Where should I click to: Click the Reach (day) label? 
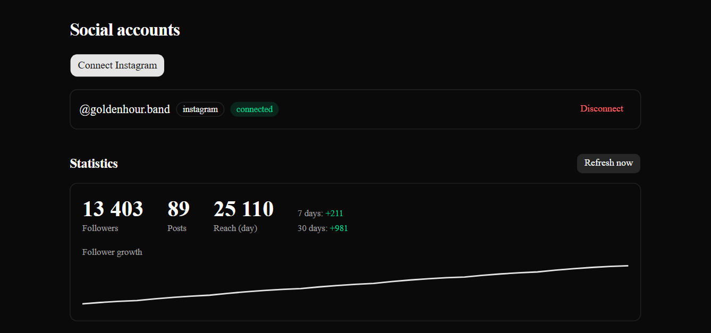tap(235, 228)
